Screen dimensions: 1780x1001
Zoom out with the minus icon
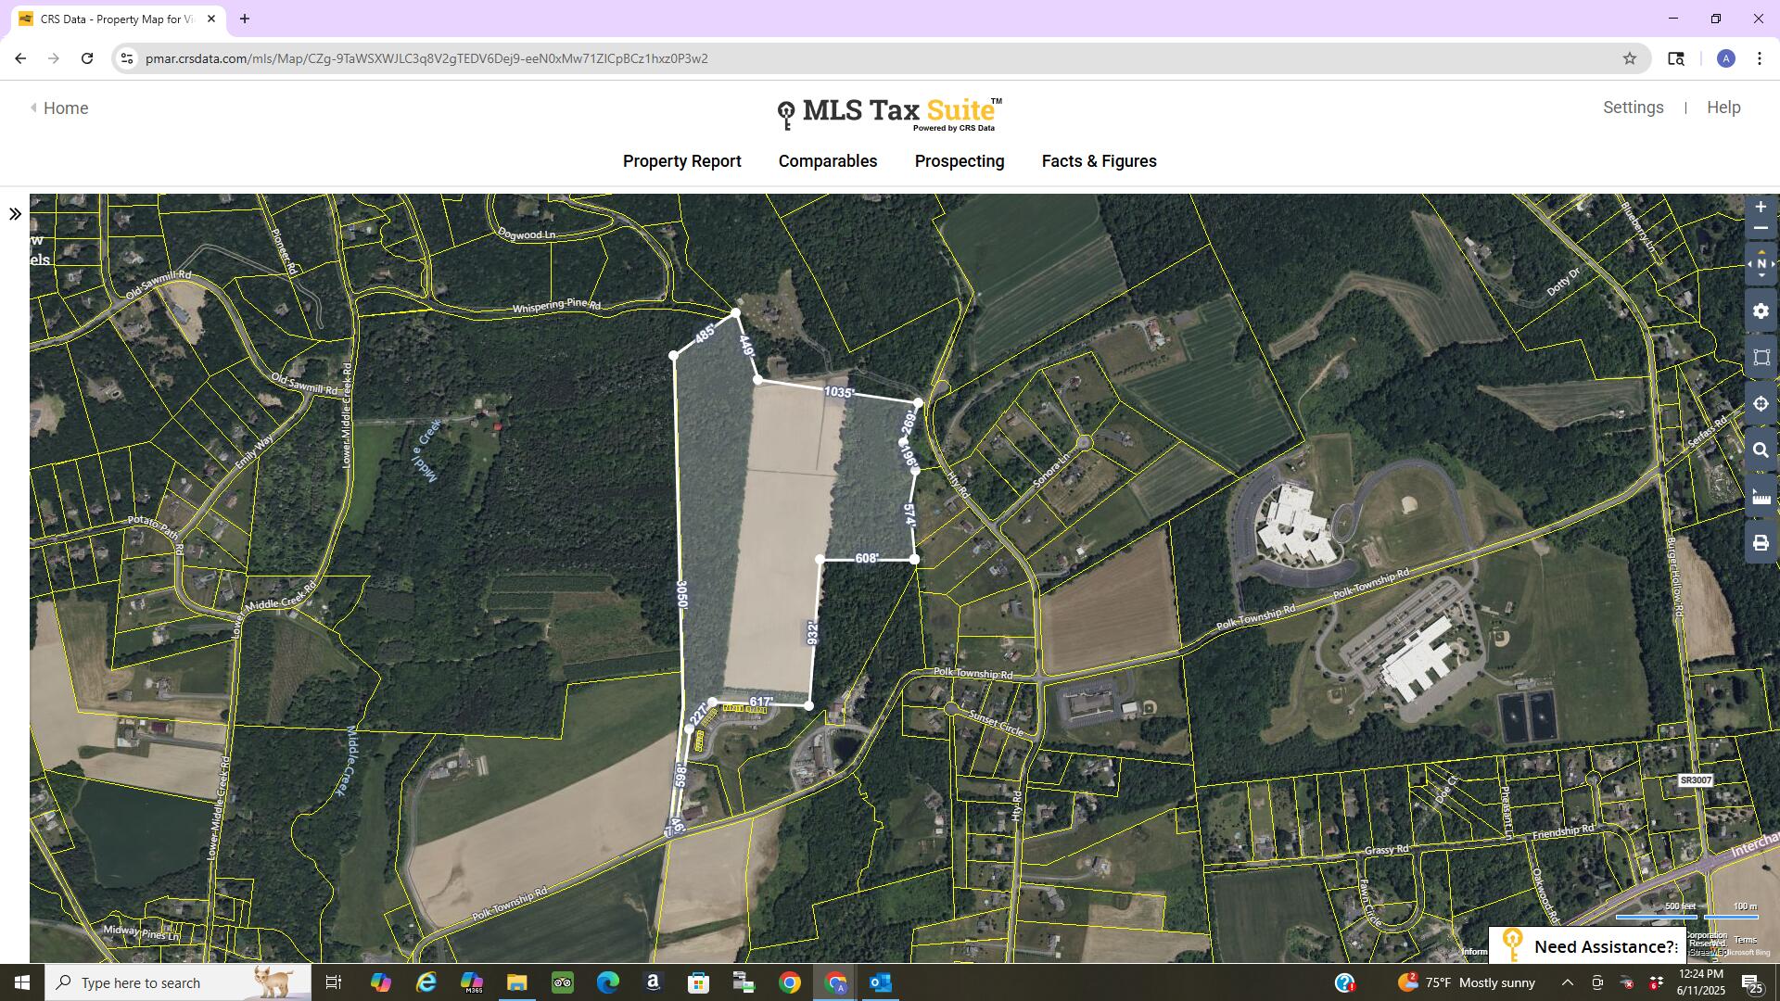click(1761, 228)
